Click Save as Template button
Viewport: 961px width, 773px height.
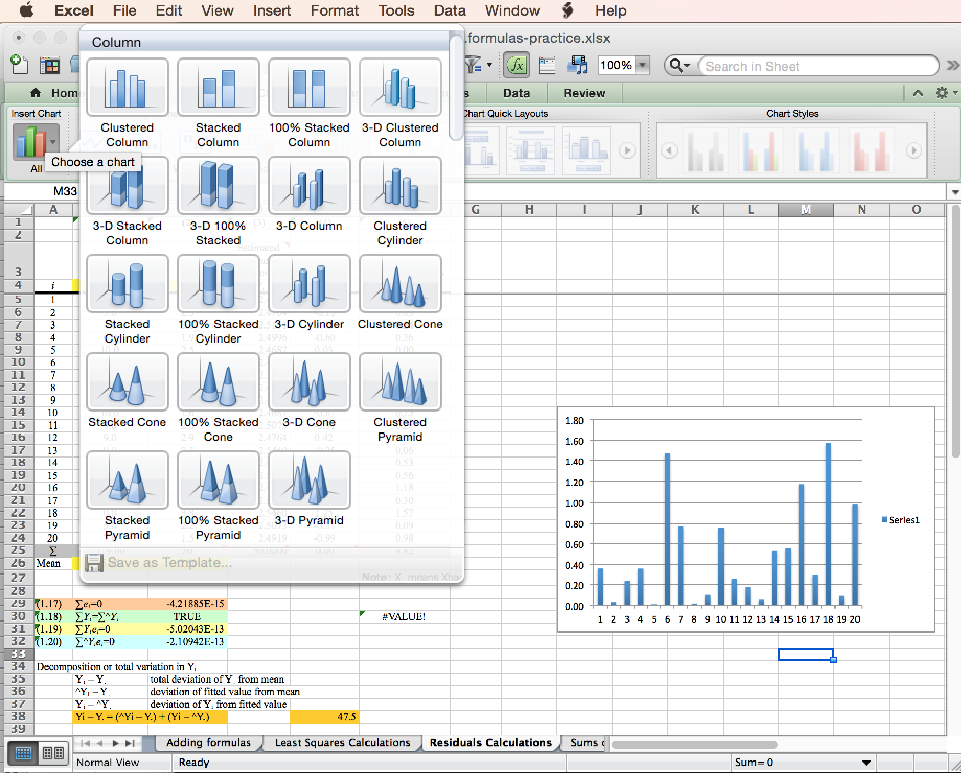click(159, 563)
